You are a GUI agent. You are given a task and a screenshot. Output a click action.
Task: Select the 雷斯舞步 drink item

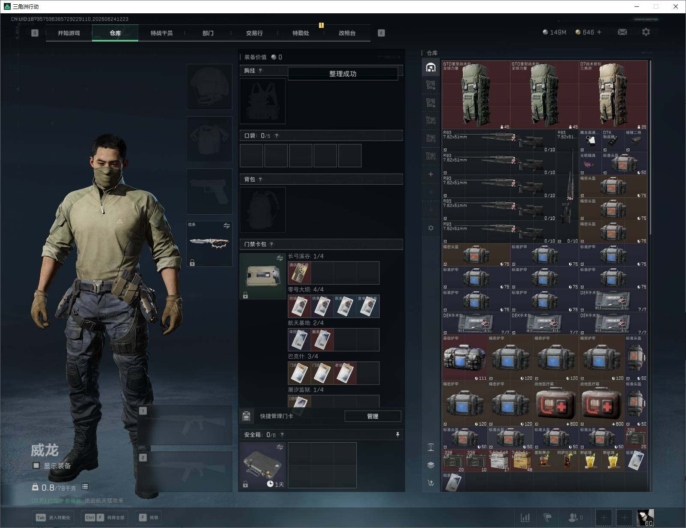click(545, 461)
